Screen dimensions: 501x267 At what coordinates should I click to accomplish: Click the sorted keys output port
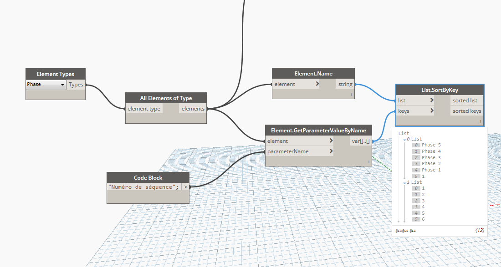(x=466, y=111)
